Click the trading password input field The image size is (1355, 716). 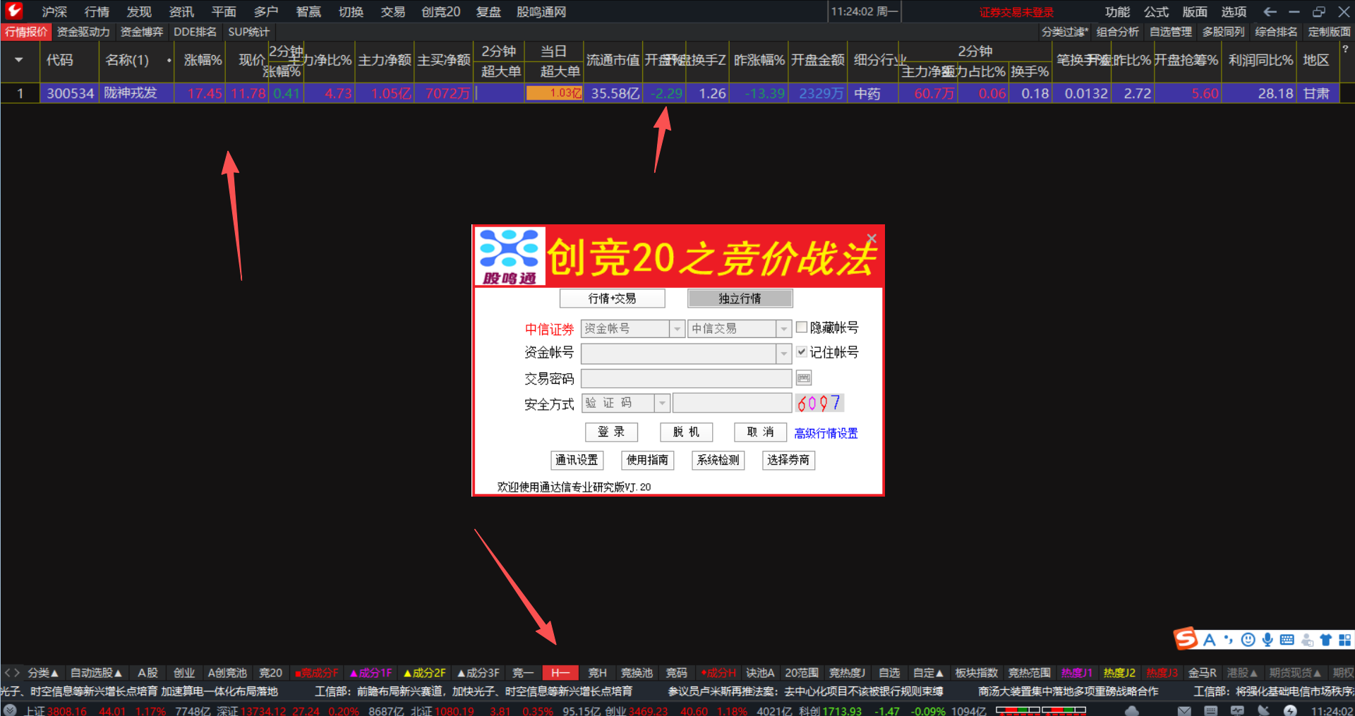coord(686,378)
